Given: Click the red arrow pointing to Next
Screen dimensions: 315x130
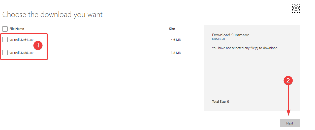Looking at the screenshot, I should [289, 100].
